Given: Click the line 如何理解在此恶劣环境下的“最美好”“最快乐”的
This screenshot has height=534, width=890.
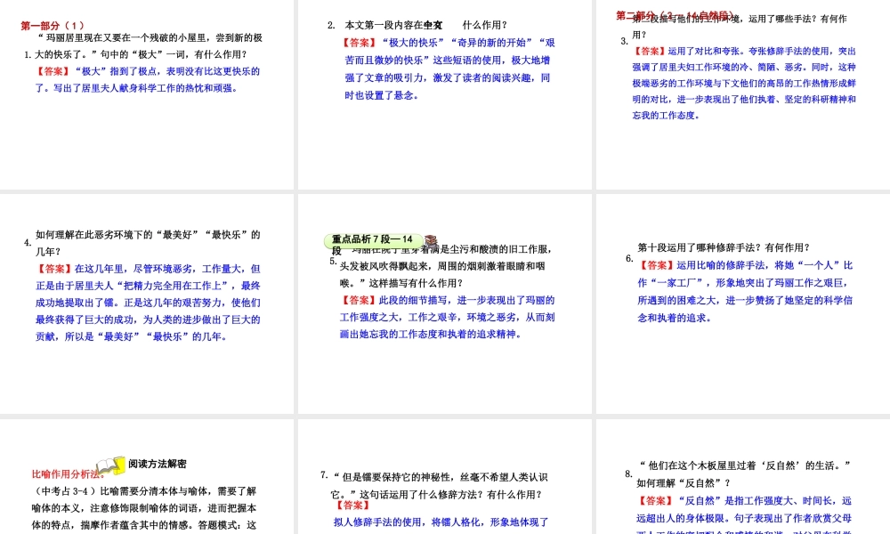Looking at the screenshot, I should (x=148, y=234).
